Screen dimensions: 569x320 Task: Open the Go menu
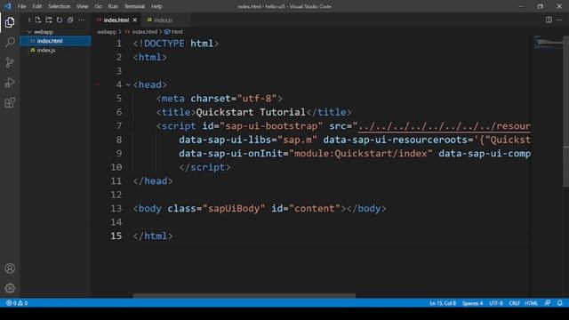tap(98, 6)
